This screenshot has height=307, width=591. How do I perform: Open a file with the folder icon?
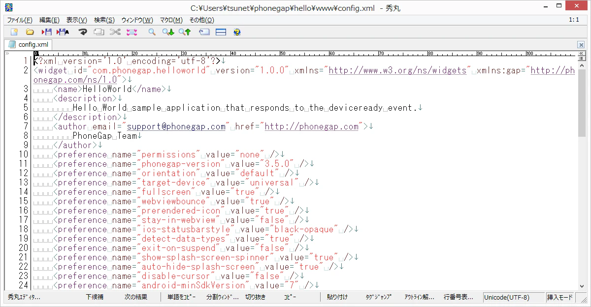coord(30,32)
